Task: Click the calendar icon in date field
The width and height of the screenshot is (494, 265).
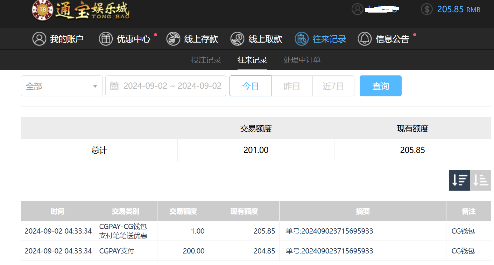Action: click(114, 86)
